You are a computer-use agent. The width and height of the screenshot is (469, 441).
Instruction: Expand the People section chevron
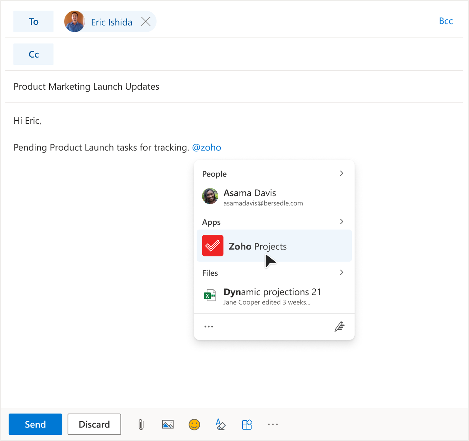(342, 174)
